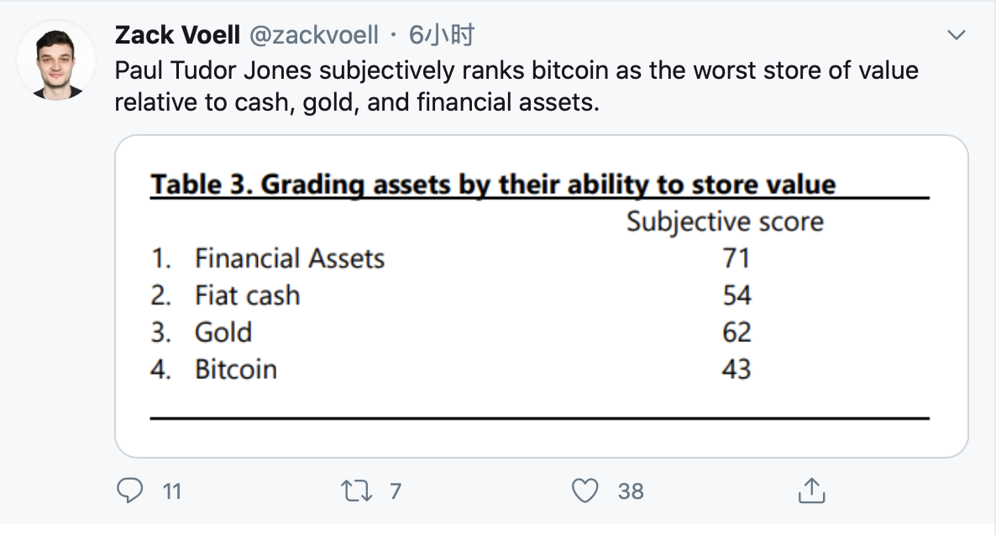Viewport: 996px width, 535px height.
Task: Click the like count 38
Action: [x=631, y=491]
